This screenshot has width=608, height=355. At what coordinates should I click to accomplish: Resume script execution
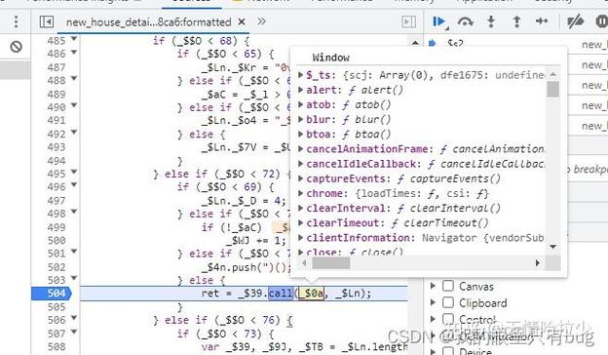439,21
